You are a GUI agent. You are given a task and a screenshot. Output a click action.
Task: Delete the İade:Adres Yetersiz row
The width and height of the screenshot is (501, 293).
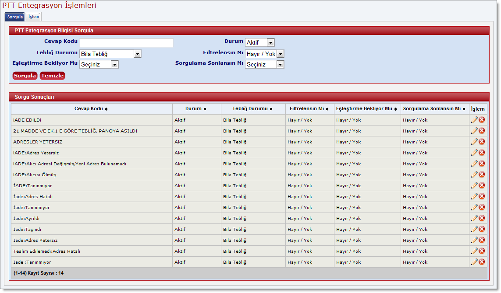482,240
